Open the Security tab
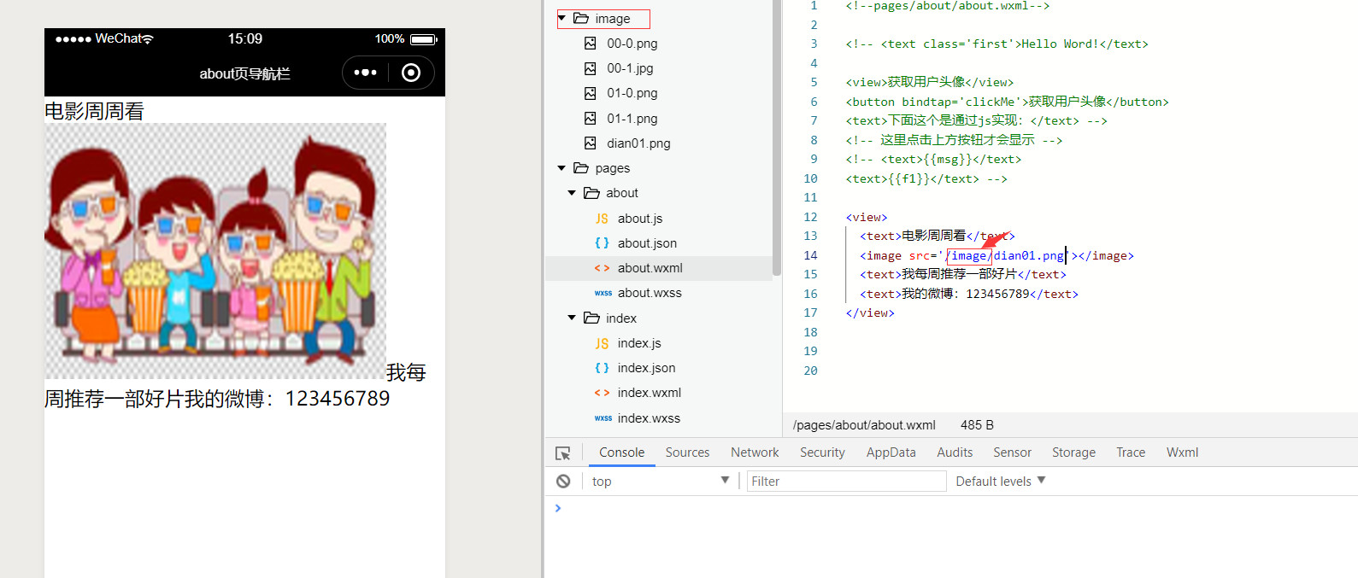The height and width of the screenshot is (578, 1358). coord(822,452)
